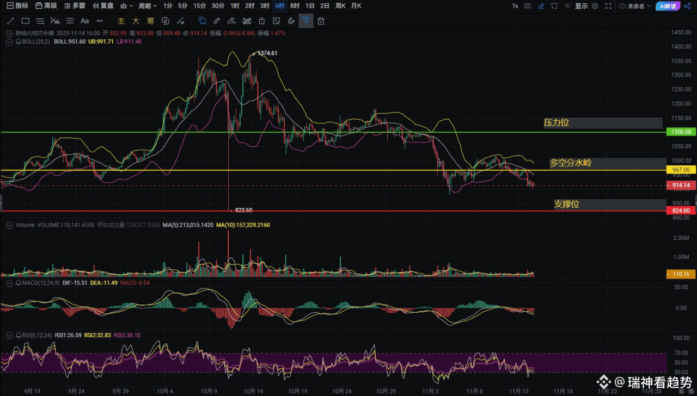697x396 pixels.
Task: Select the trend line drawing tool
Action: coord(10,21)
